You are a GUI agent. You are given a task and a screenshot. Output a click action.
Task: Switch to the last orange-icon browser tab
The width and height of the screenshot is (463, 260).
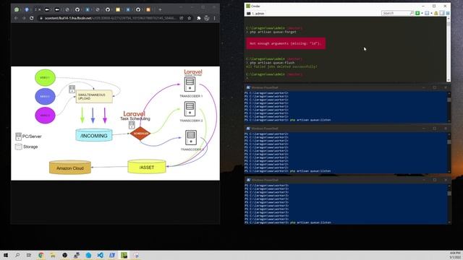click(148, 9)
